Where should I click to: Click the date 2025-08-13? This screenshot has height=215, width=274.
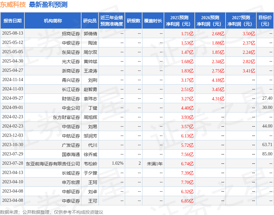pos(13,33)
